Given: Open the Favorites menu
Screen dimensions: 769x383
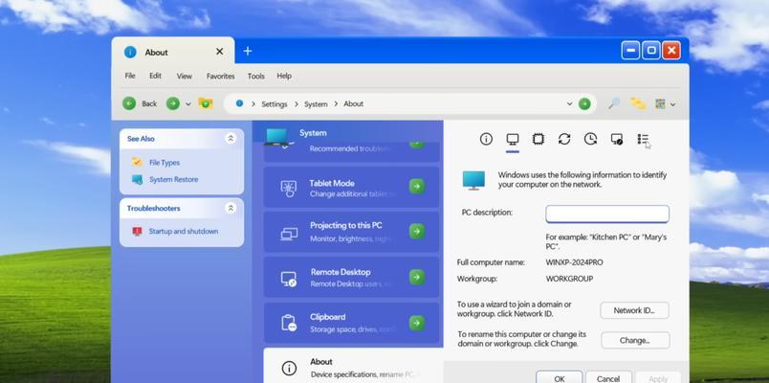Looking at the screenshot, I should coord(220,76).
